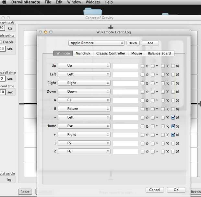
Task: Enable Control modifier for the Left row
Action: click(153, 75)
